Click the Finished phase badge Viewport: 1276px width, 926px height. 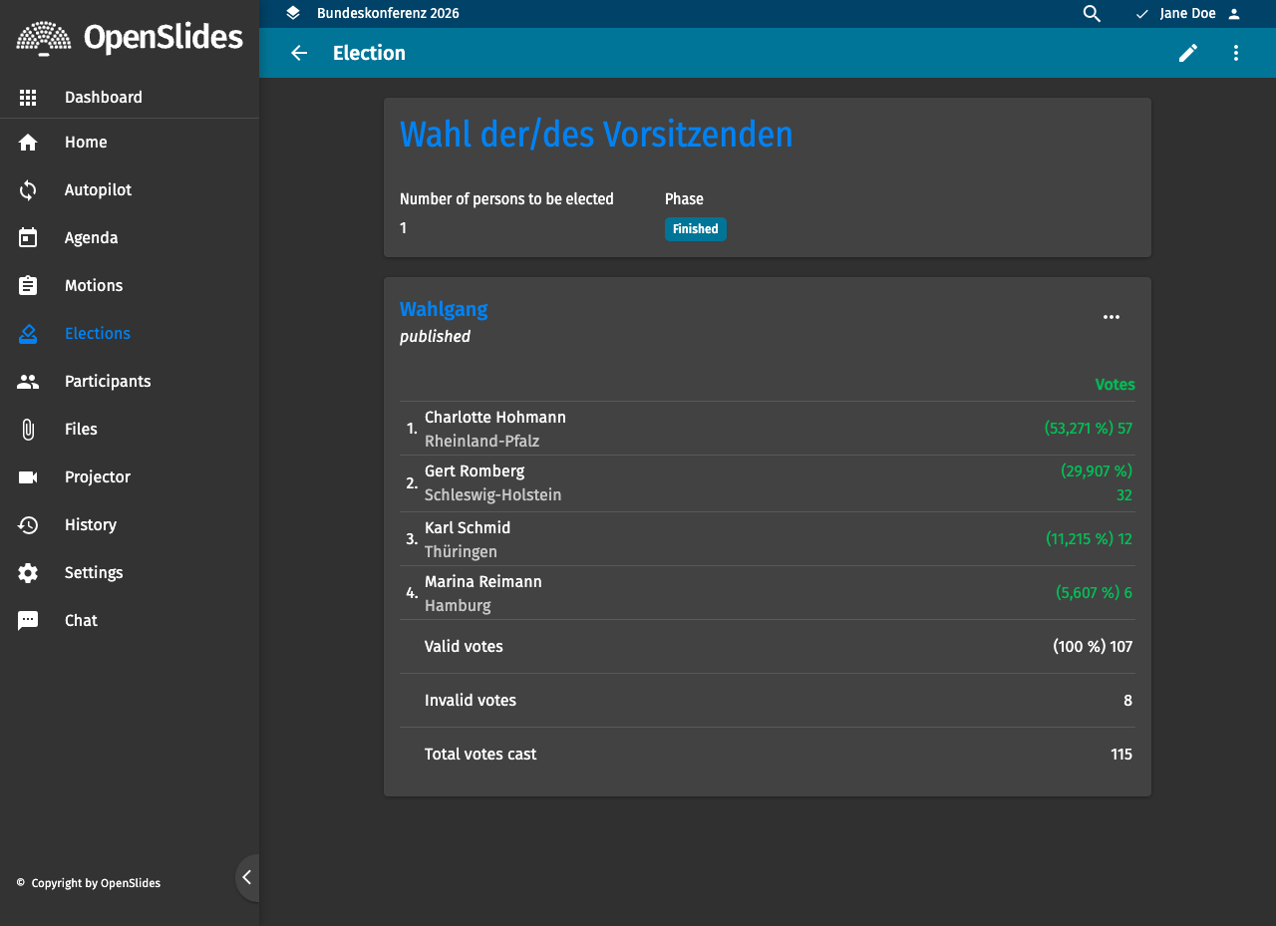[x=696, y=229]
